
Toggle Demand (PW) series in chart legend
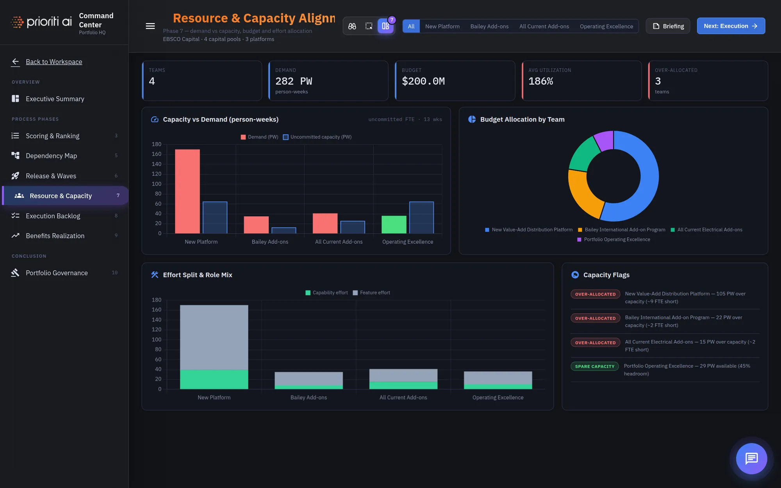pos(259,137)
